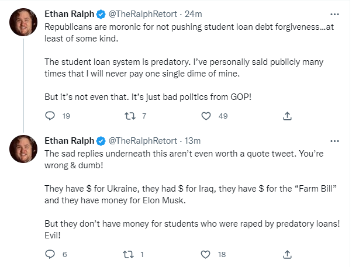Open the 13m timestamp link
359x267 pixels.
[192, 141]
